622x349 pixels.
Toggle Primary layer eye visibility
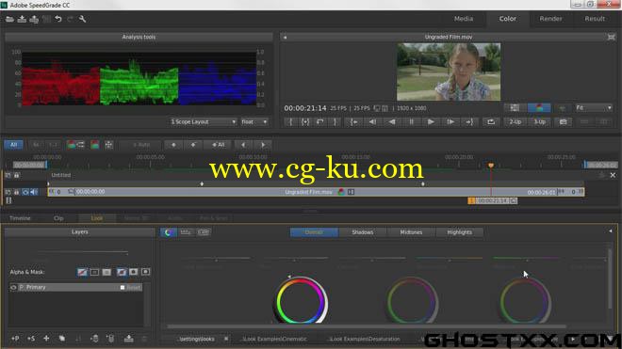point(13,288)
